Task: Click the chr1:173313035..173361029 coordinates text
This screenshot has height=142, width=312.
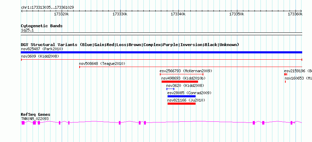Action: tap(47, 7)
